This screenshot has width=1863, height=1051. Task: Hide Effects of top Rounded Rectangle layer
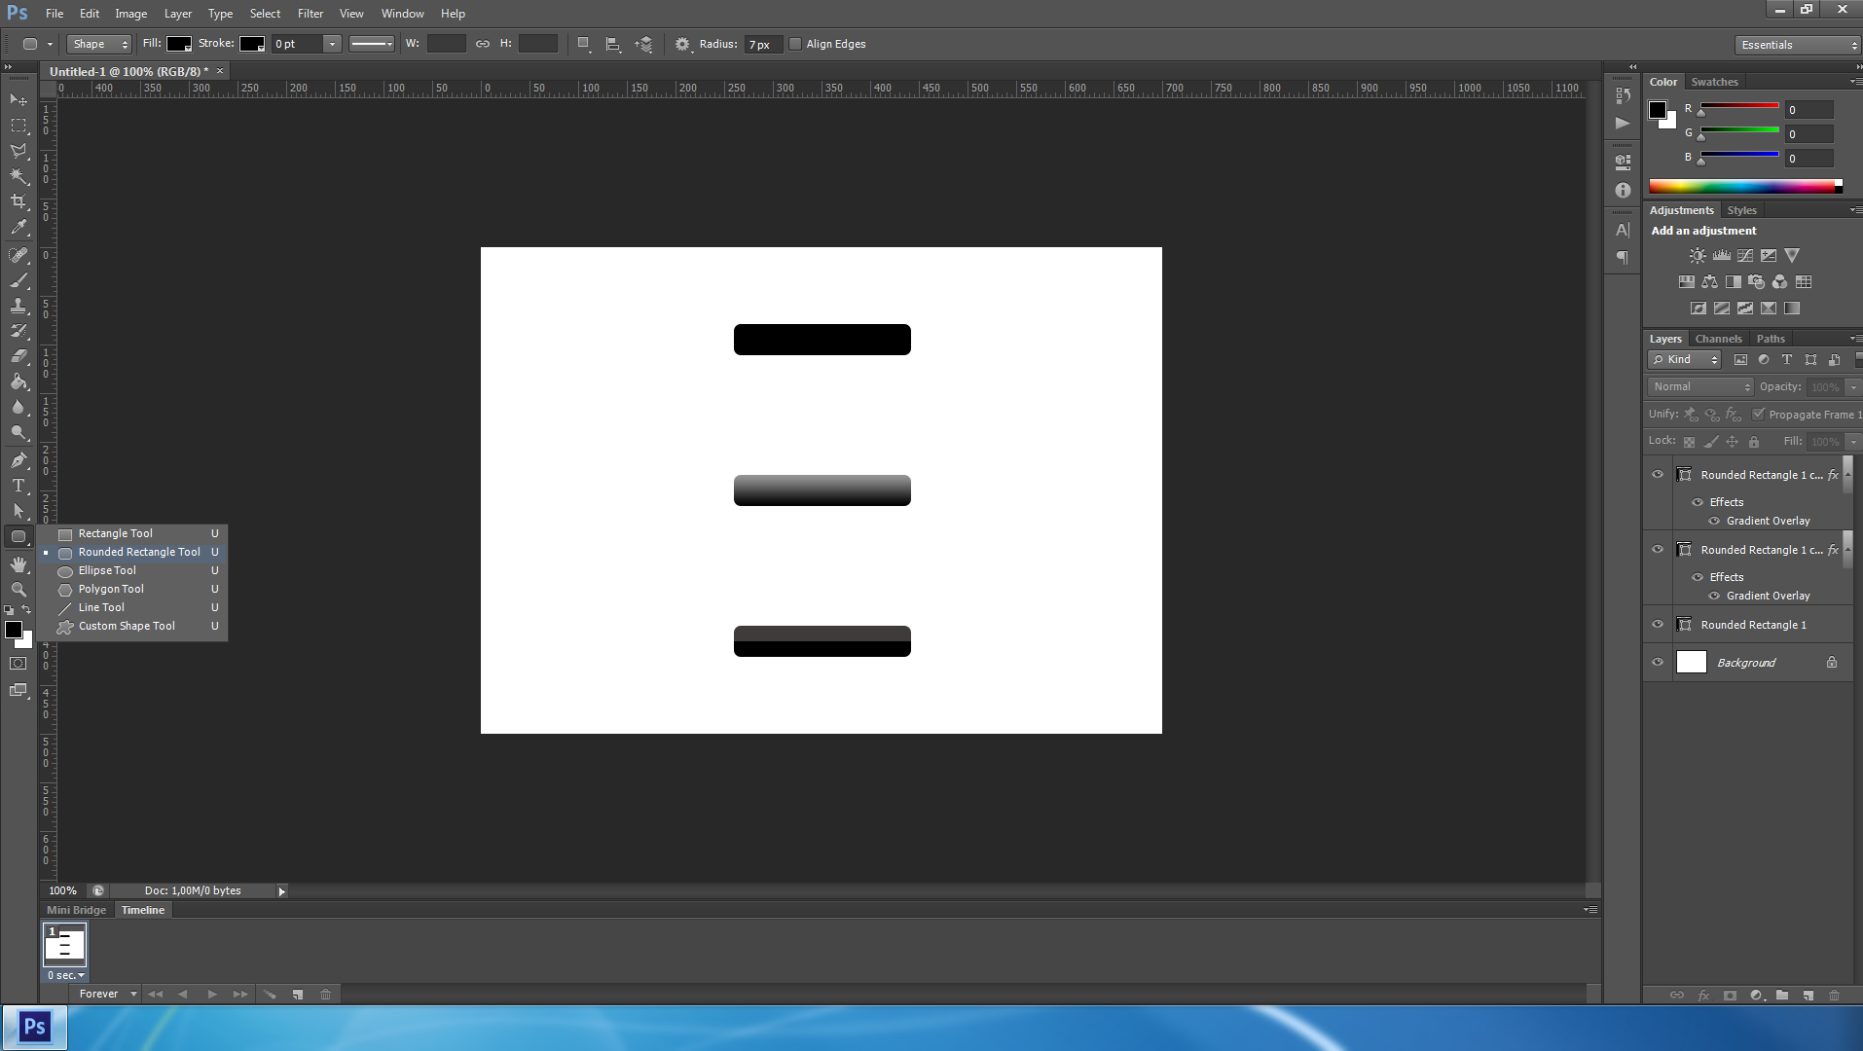(x=1698, y=502)
